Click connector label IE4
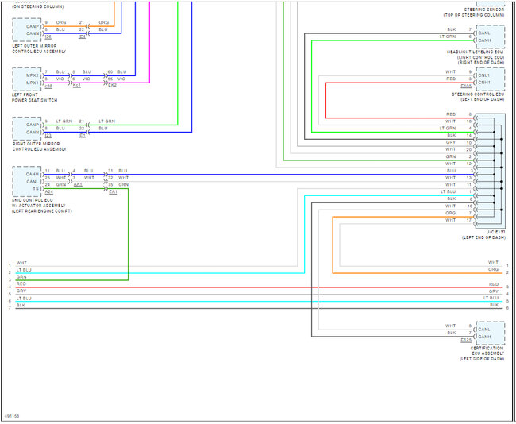This screenshot has height=424, width=516. click(x=82, y=37)
